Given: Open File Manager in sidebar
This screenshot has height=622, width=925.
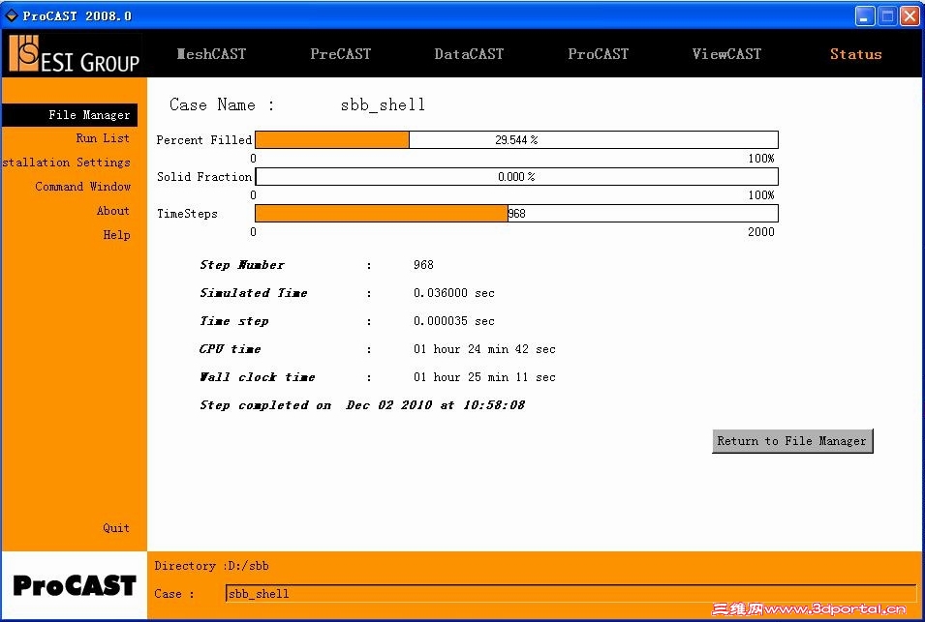Looking at the screenshot, I should 70,115.
